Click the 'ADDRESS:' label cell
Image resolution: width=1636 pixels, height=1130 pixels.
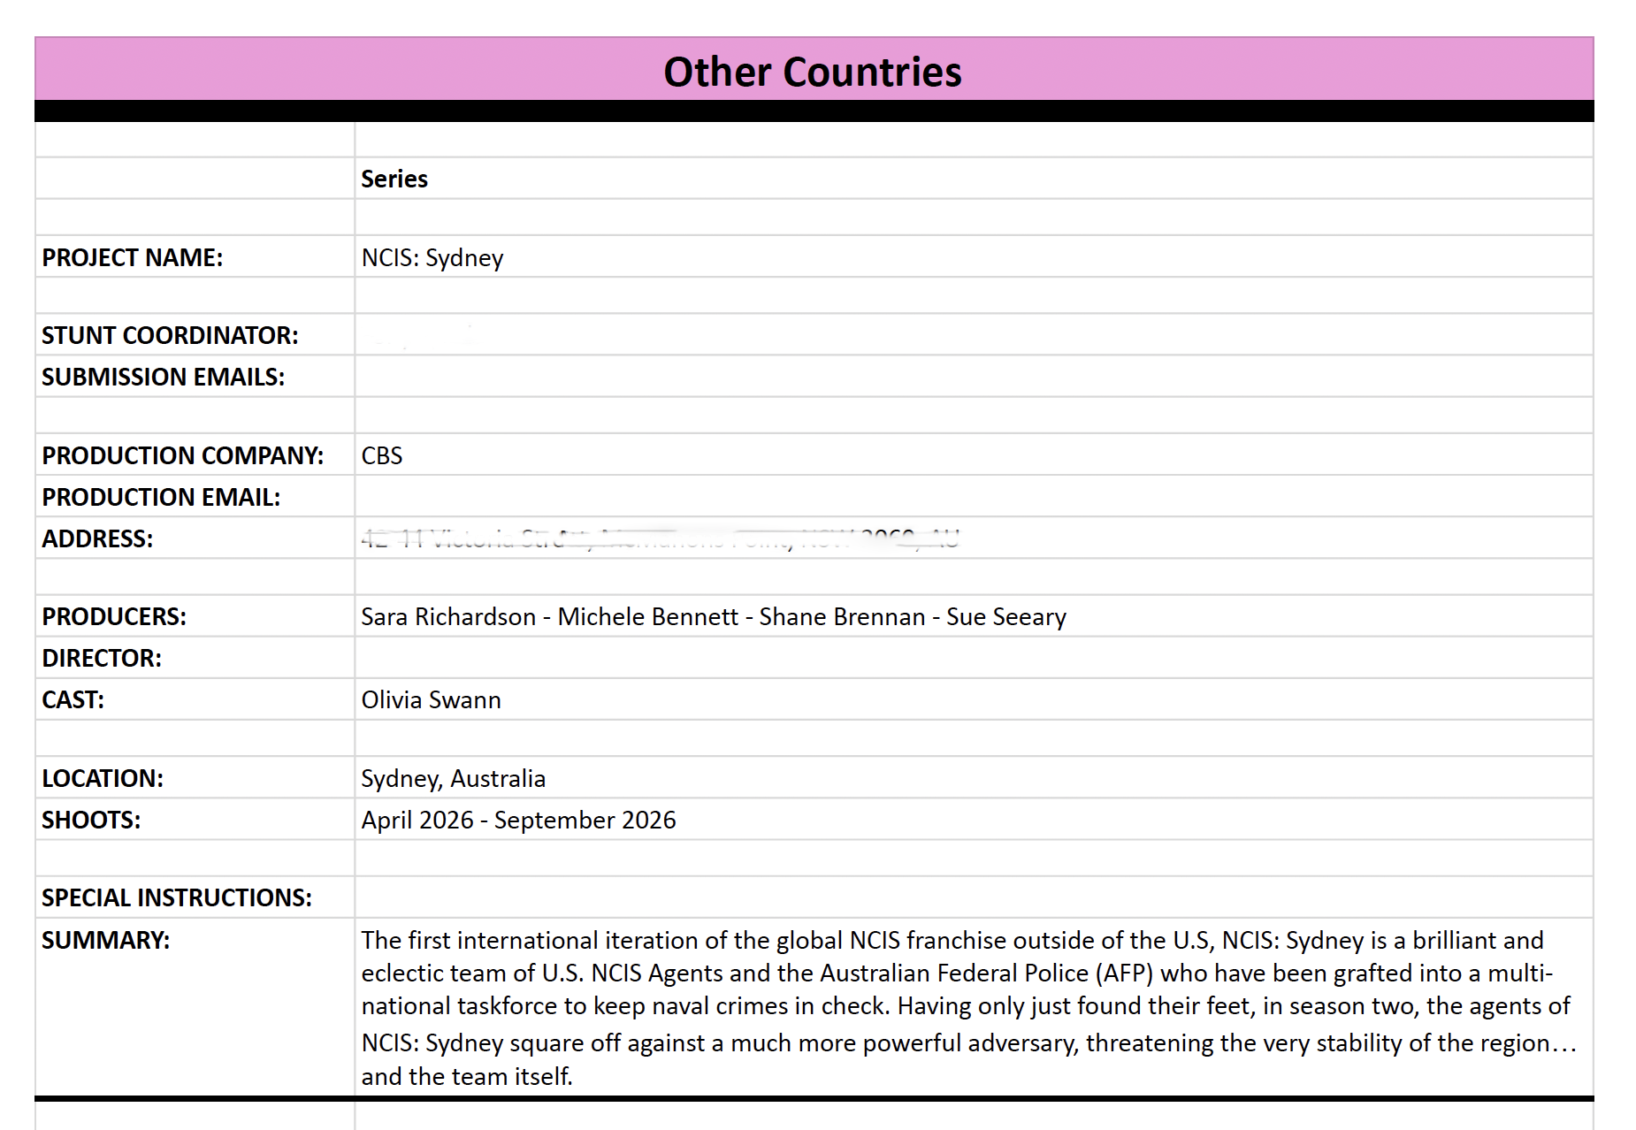195,538
